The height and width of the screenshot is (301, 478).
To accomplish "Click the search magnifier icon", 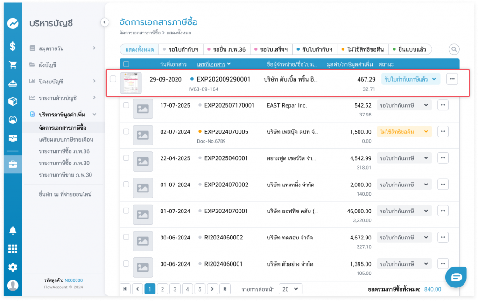I will (x=453, y=49).
